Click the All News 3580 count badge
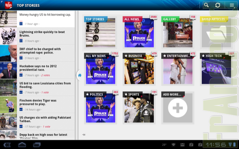 [x=154, y=17]
